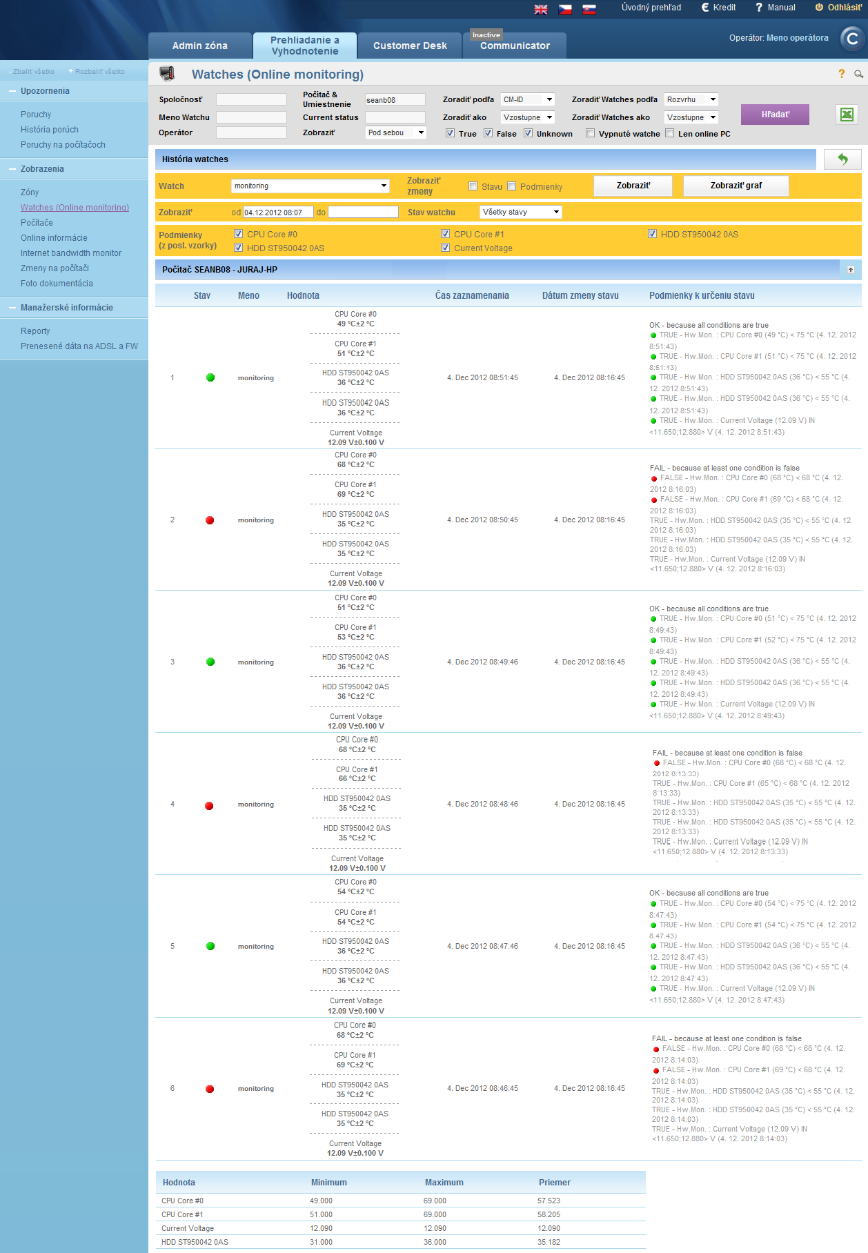This screenshot has width=868, height=1253.
Task: Open the Zoradiť Watches podľa Rozvrhu dropdown
Action: (691, 99)
